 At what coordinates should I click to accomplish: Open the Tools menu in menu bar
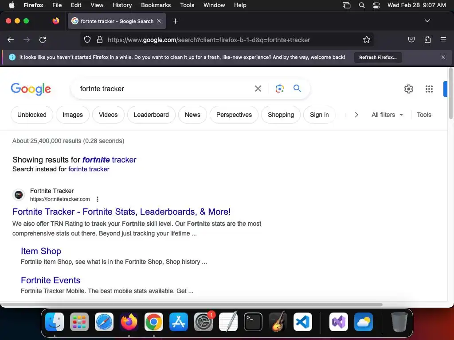[x=187, y=5]
